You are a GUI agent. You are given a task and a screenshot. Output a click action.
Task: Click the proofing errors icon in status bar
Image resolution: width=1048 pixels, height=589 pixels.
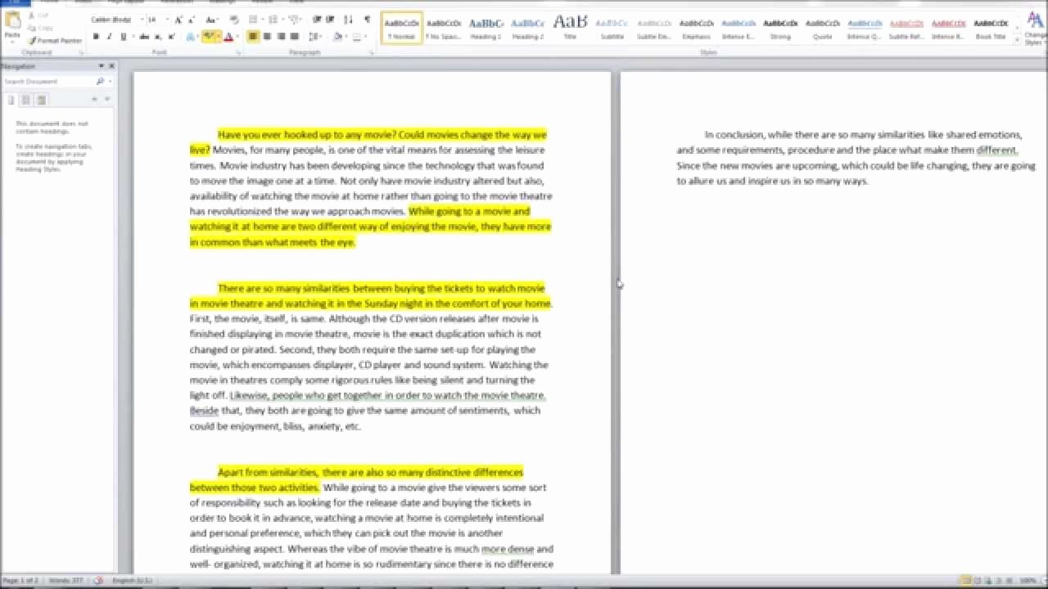(x=97, y=580)
